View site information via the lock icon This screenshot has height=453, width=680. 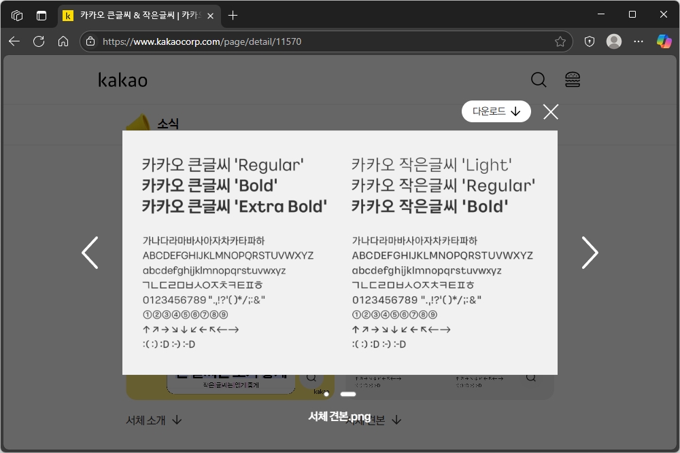click(x=90, y=41)
